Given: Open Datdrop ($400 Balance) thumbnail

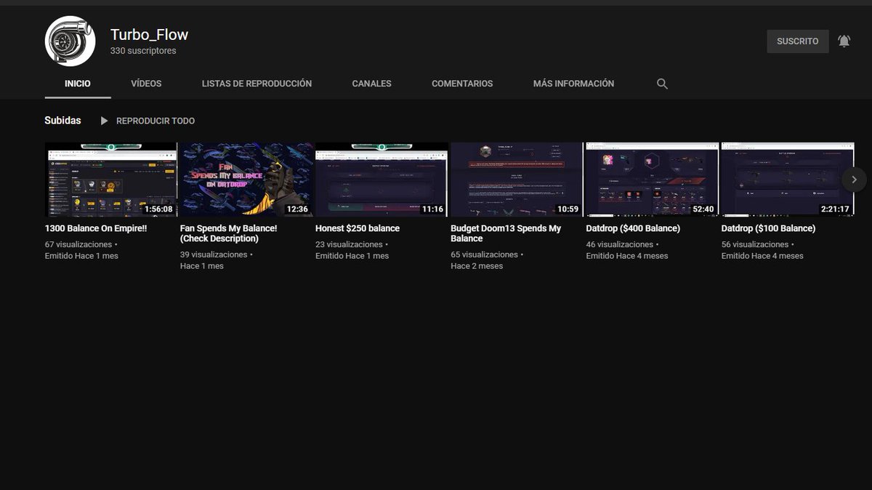Looking at the screenshot, I should [x=652, y=180].
